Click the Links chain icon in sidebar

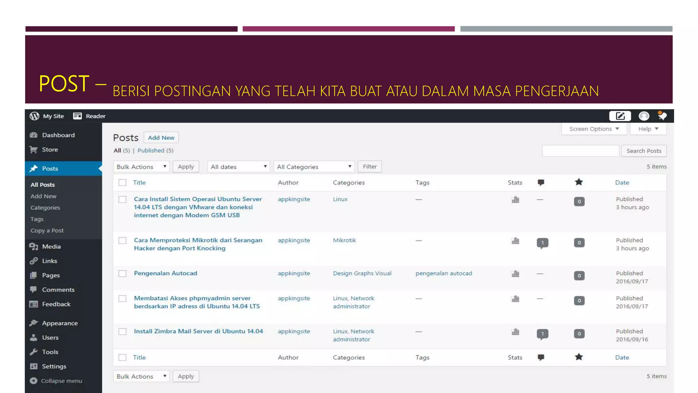click(x=33, y=261)
